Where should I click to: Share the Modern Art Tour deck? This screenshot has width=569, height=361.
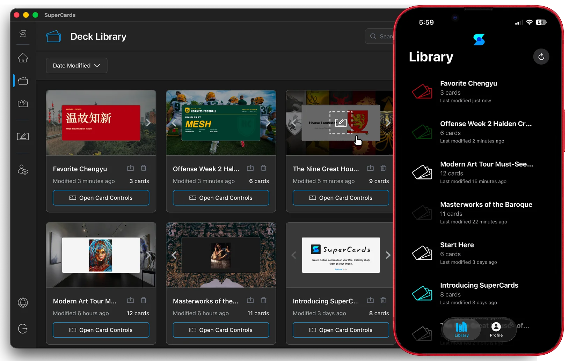130,300
